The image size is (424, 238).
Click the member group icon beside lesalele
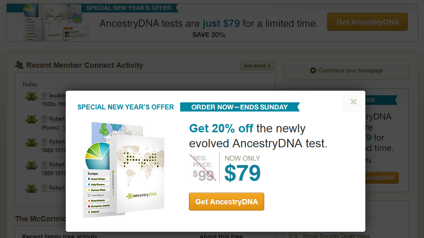[x=31, y=96]
